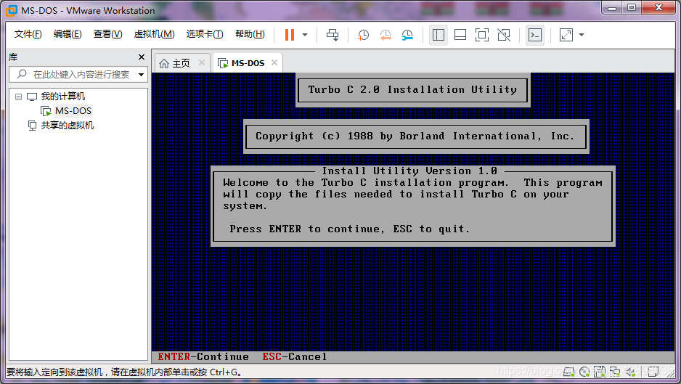
Task: Click ESC-Cancel in the installer footer
Action: click(x=294, y=356)
